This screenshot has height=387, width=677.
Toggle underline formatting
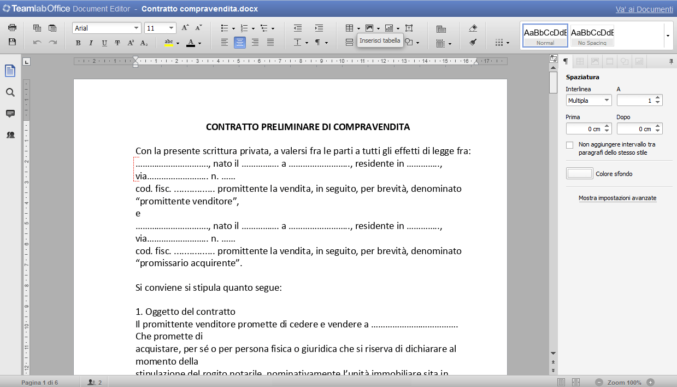(104, 43)
